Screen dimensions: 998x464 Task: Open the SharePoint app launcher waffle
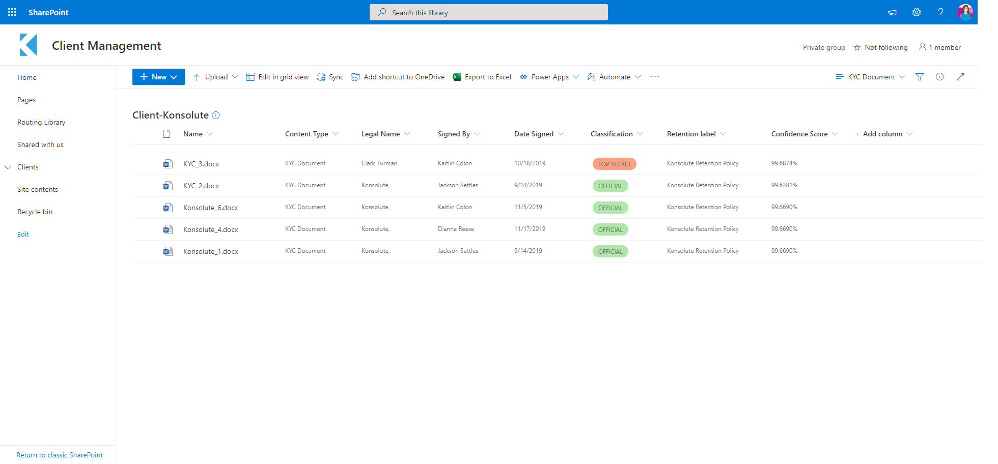point(12,12)
